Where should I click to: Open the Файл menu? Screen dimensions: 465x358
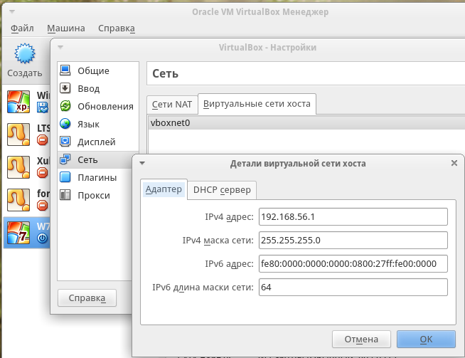(22, 28)
